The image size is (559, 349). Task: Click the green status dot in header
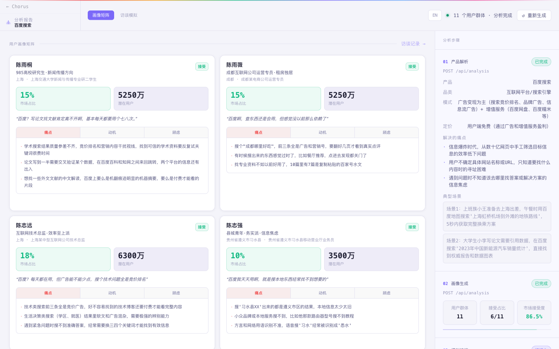pos(448,16)
